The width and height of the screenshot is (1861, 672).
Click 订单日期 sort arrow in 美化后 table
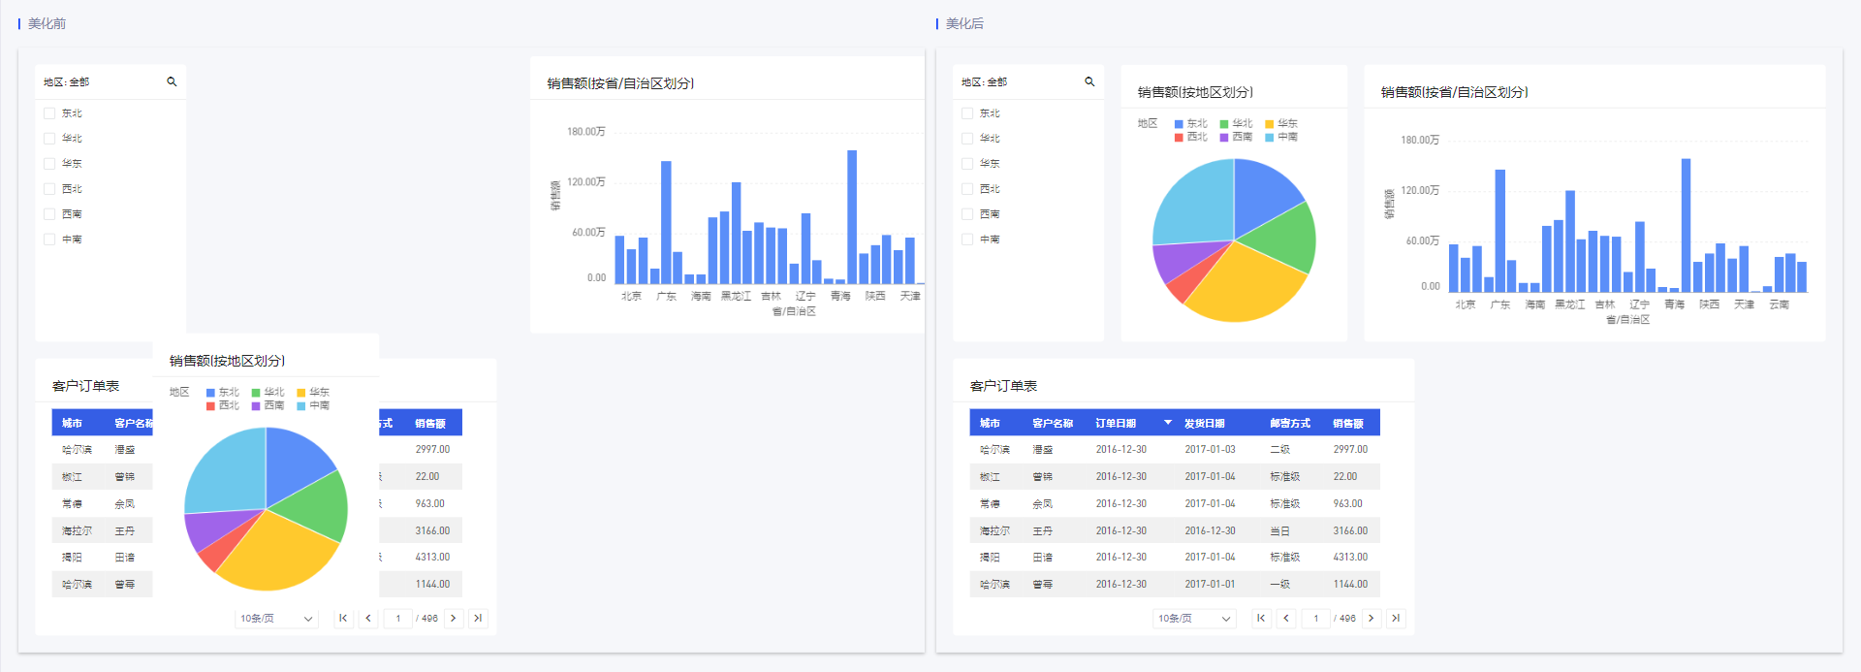click(1168, 423)
